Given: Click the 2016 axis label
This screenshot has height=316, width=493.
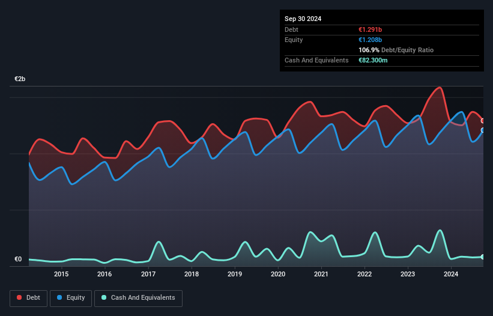Looking at the screenshot, I should coord(104,274).
